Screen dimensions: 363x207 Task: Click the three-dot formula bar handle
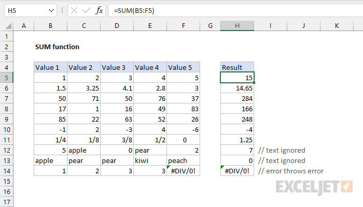coord(62,11)
